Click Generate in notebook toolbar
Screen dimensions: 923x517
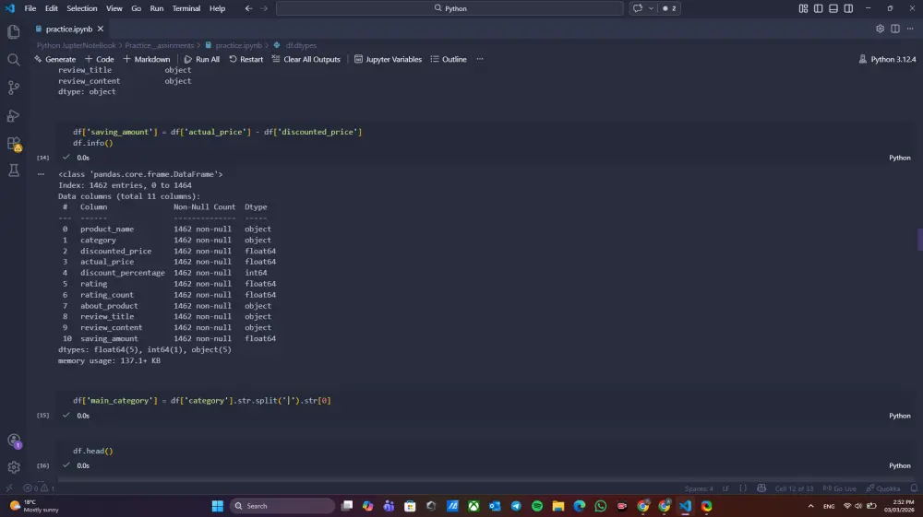coord(54,59)
